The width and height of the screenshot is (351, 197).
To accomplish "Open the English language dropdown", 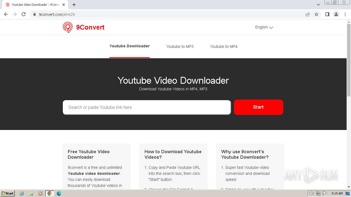I will pyautogui.click(x=264, y=27).
